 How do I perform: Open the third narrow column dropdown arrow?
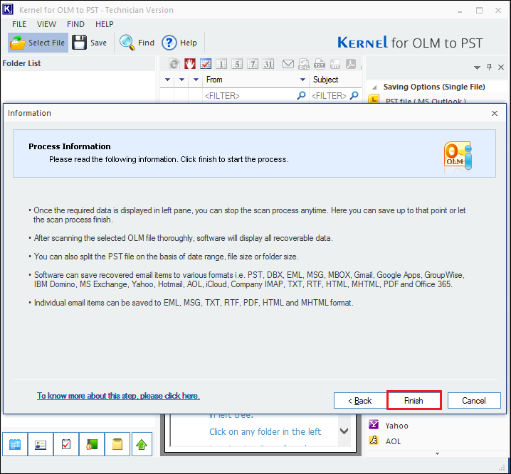coord(196,80)
